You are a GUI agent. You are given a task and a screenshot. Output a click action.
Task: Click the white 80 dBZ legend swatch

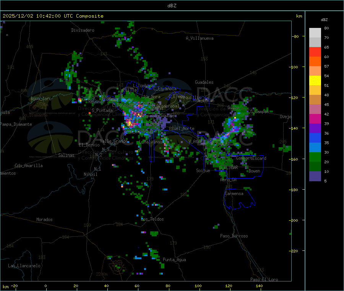pos(315,33)
